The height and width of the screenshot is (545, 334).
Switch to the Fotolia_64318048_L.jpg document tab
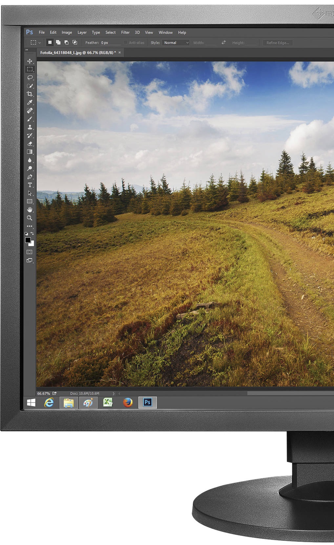click(77, 52)
